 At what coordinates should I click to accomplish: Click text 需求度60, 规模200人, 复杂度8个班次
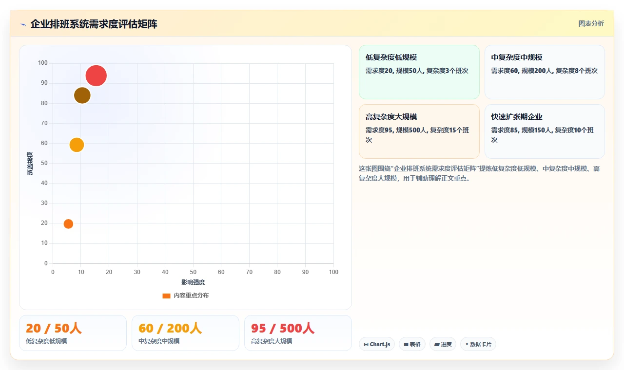544,71
